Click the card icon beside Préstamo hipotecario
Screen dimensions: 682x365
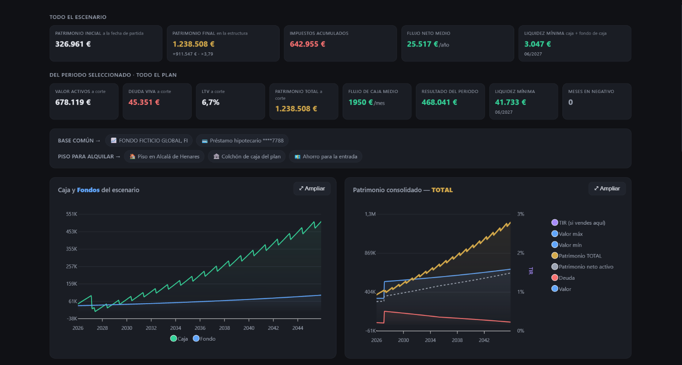coord(204,141)
